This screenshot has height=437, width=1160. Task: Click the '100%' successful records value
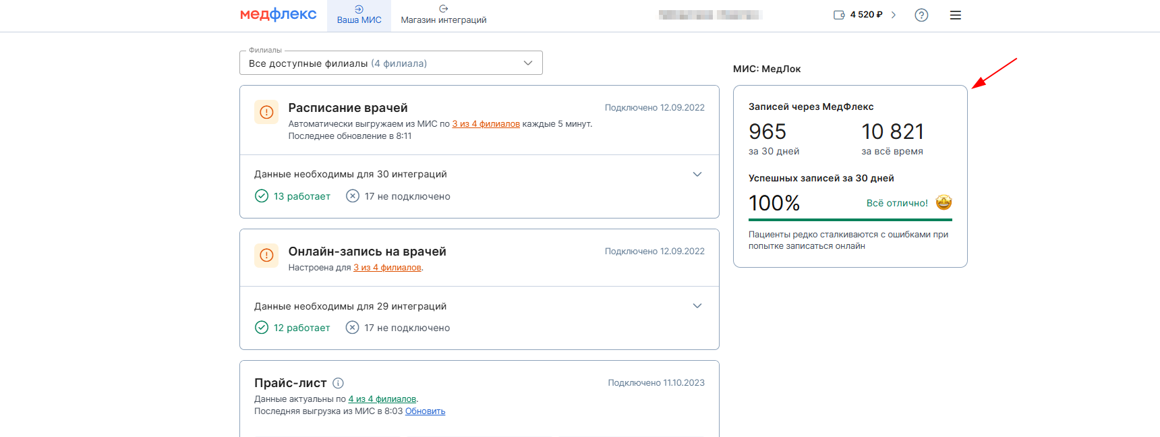tap(774, 203)
